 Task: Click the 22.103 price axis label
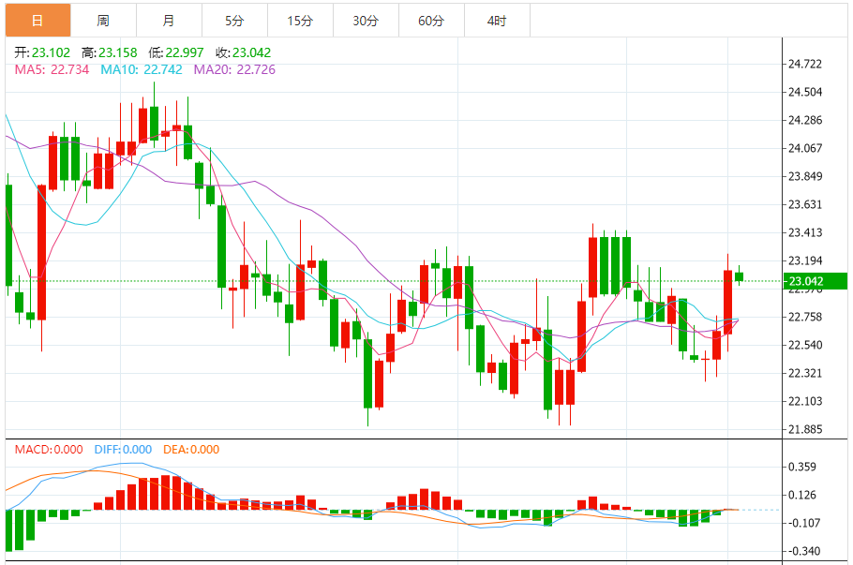point(805,401)
